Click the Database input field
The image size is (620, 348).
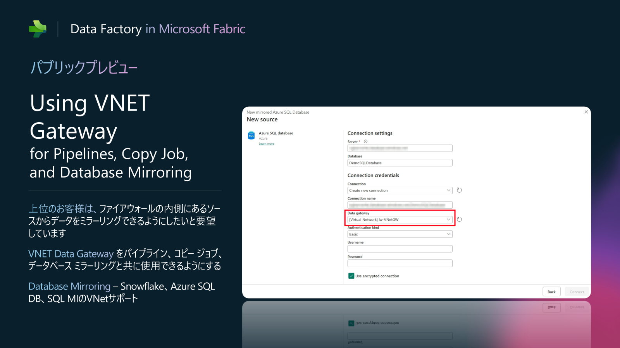click(x=400, y=163)
